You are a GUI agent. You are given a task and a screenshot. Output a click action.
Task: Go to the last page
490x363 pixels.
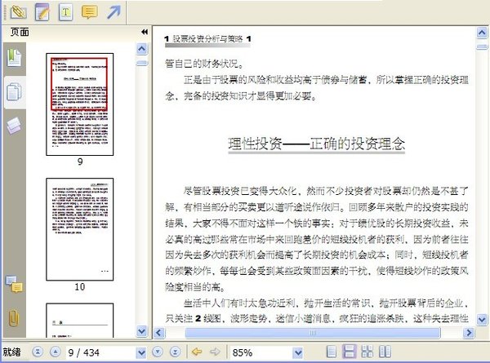click(176, 352)
